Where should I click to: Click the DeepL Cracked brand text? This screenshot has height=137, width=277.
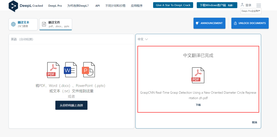31,6
